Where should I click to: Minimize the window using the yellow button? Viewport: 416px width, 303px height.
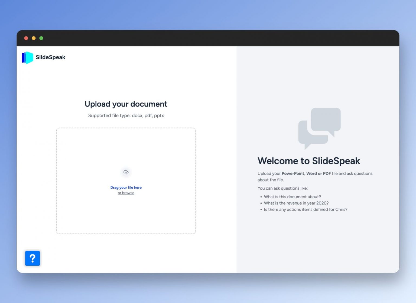pyautogui.click(x=34, y=38)
